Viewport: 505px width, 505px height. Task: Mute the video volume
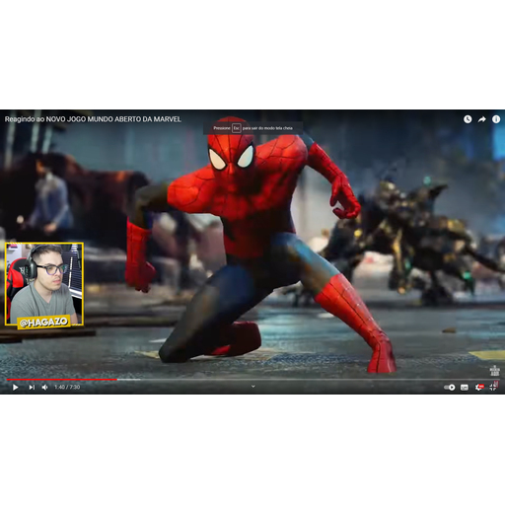(45, 388)
